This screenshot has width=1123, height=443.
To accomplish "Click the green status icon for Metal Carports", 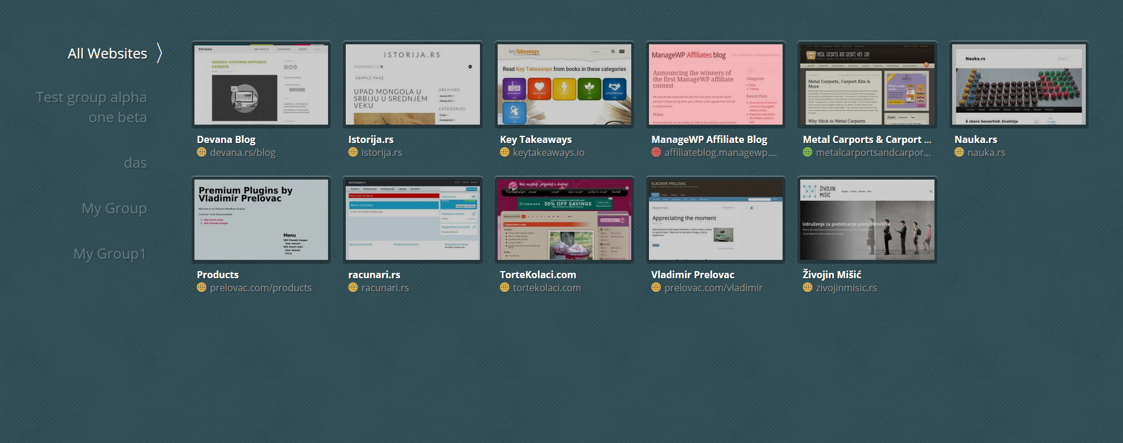I will pyautogui.click(x=807, y=152).
